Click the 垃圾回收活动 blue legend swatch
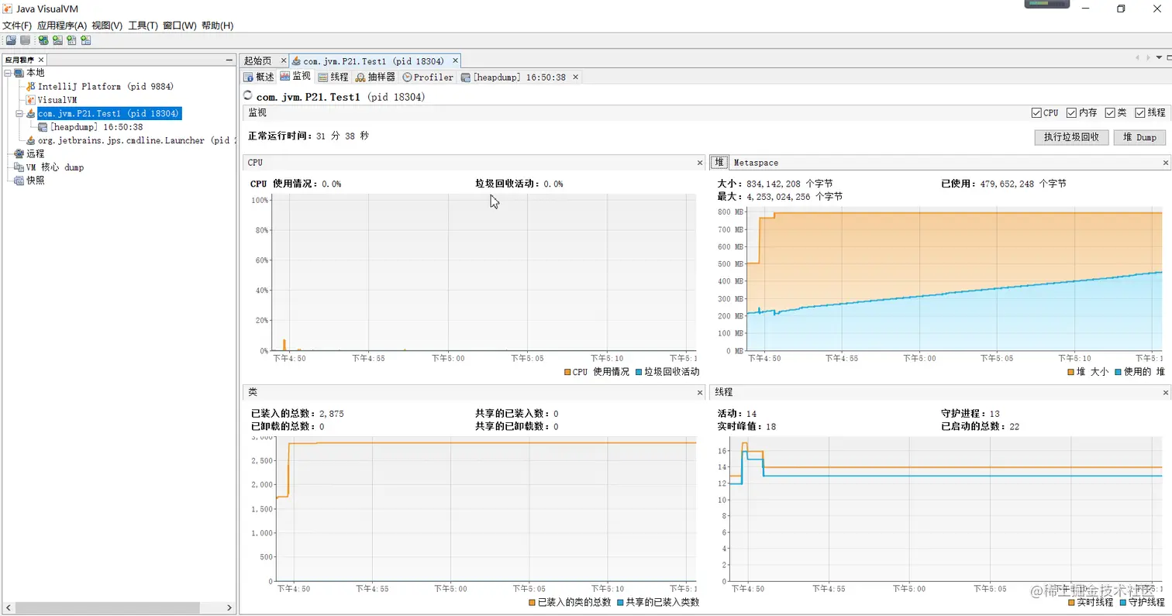This screenshot has width=1172, height=616. tap(638, 372)
